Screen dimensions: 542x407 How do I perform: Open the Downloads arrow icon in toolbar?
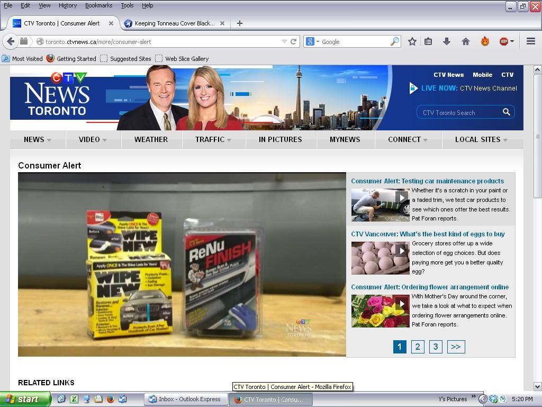point(447,41)
